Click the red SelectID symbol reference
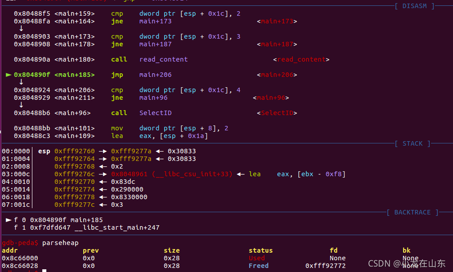This screenshot has height=272, width=453. (277, 113)
